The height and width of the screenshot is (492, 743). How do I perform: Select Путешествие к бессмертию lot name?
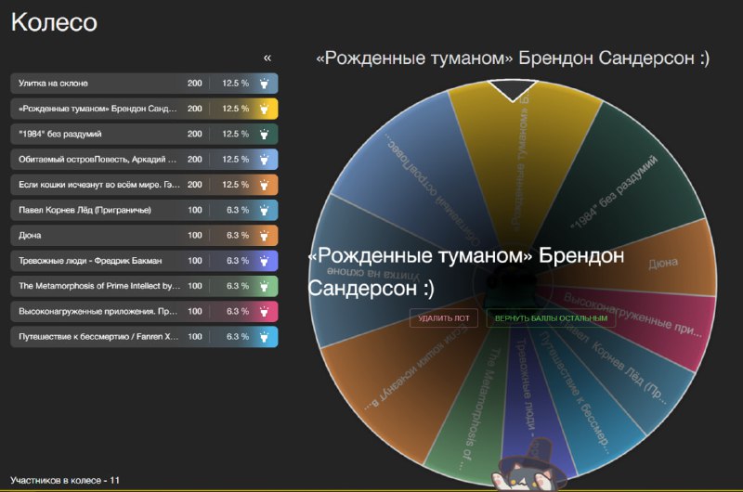point(98,337)
